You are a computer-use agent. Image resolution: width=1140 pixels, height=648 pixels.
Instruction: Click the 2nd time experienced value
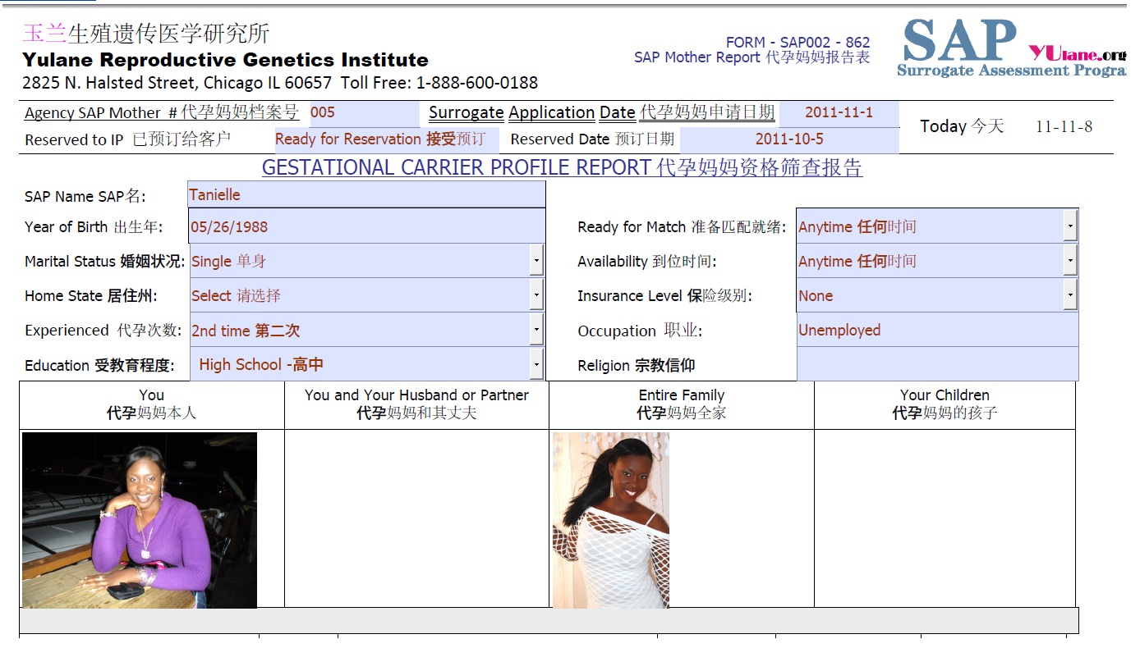tap(246, 331)
